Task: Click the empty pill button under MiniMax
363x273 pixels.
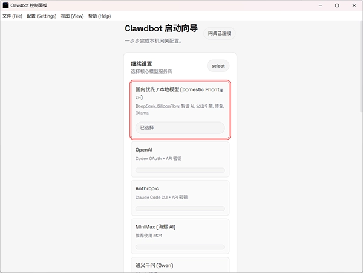Action: [x=180, y=247]
